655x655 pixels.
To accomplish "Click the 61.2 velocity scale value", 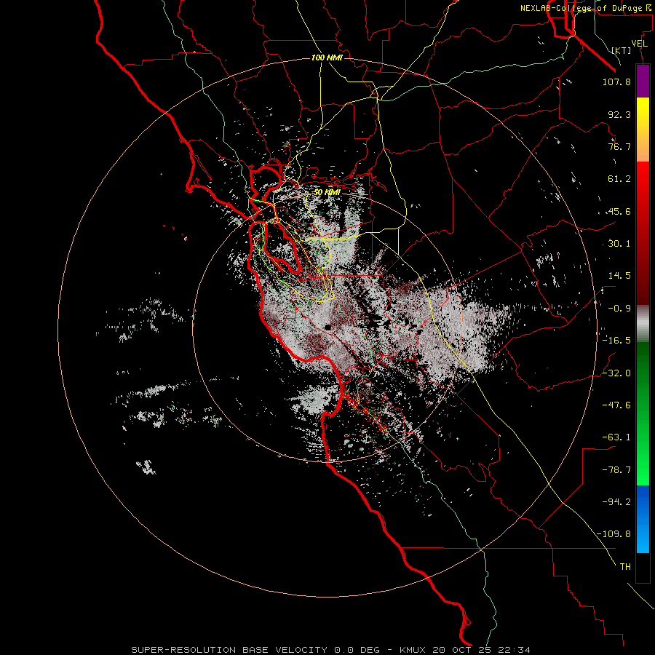I will (619, 179).
